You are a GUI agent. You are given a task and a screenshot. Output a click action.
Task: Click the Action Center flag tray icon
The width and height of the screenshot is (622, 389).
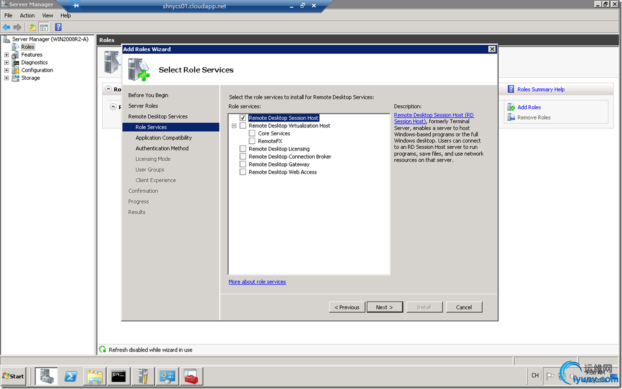tap(550, 376)
